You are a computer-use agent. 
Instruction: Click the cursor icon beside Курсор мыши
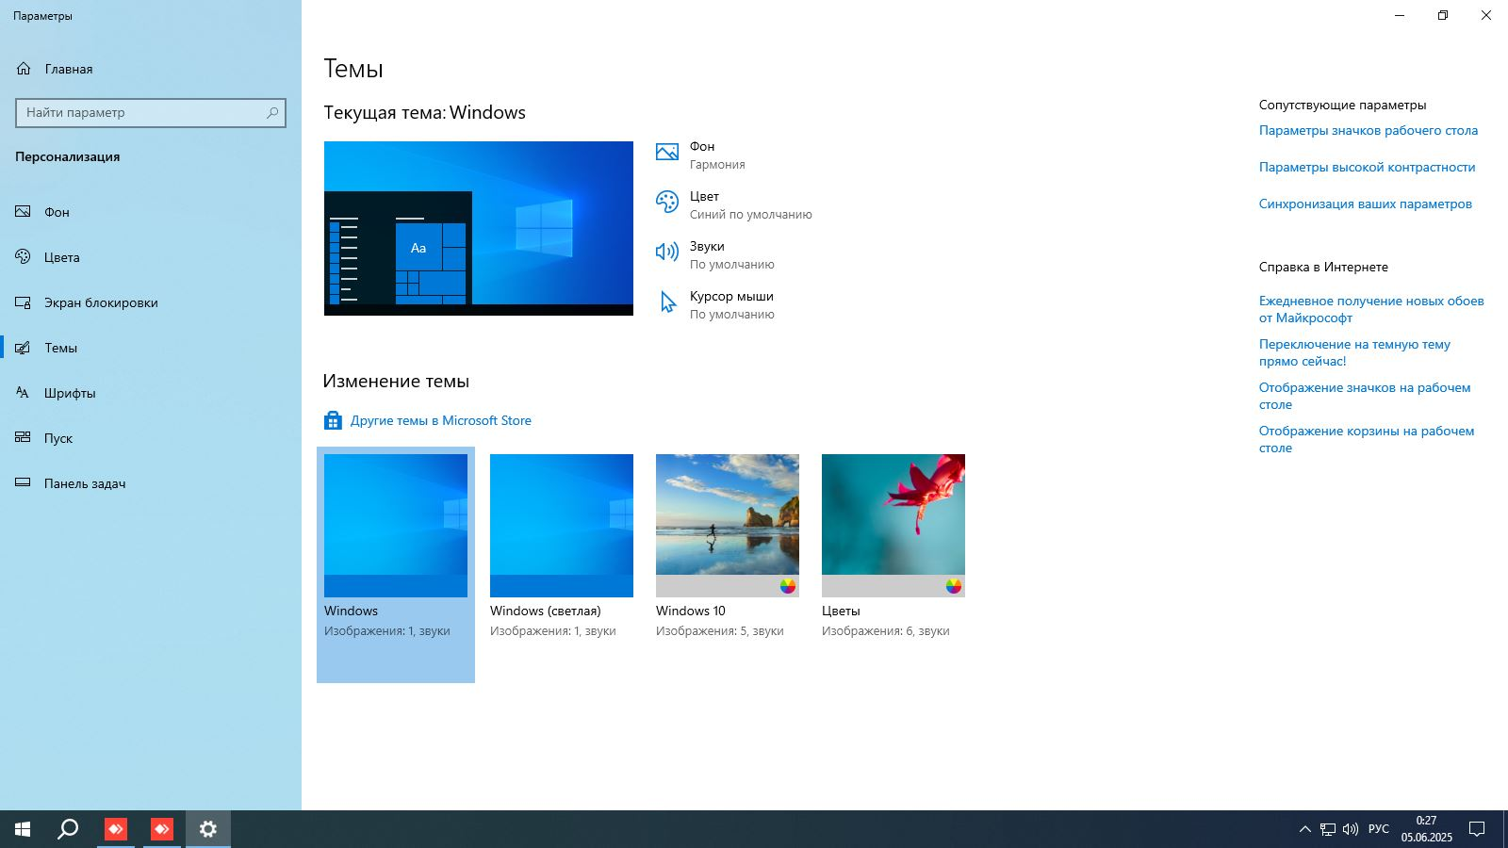point(668,302)
